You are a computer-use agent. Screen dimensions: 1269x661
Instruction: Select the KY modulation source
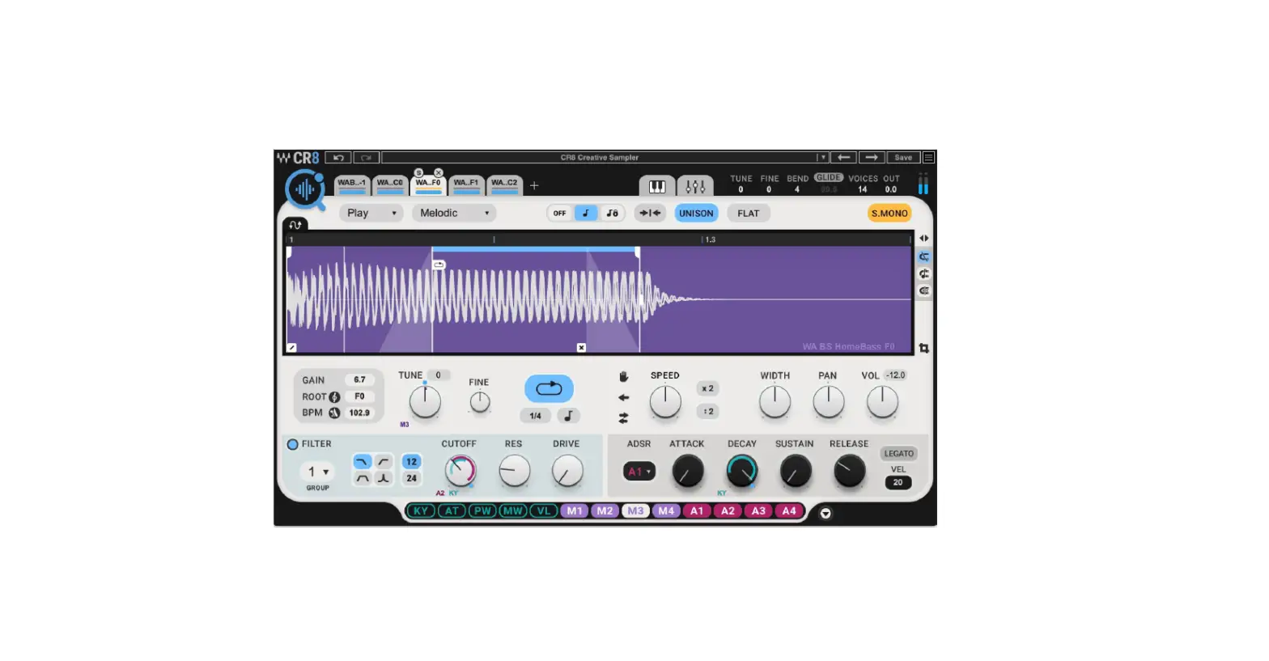coord(421,511)
